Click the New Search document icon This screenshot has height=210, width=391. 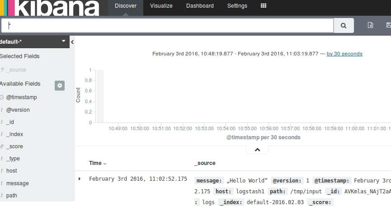(x=370, y=26)
